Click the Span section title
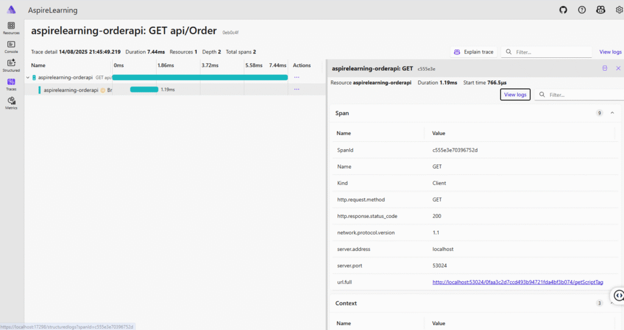The height and width of the screenshot is (330, 624). [342, 113]
